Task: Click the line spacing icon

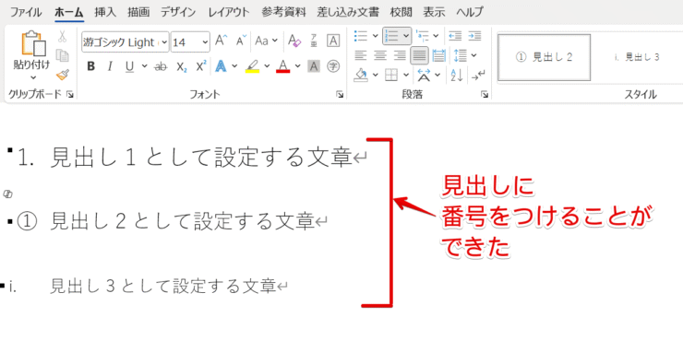Action: 461,55
